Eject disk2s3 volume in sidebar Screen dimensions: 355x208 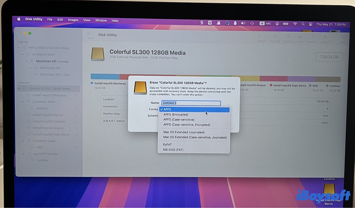coord(76,108)
